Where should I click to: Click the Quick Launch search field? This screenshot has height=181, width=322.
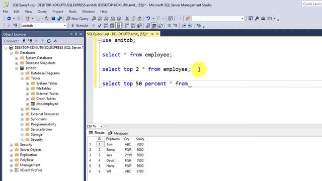coord(312,4)
